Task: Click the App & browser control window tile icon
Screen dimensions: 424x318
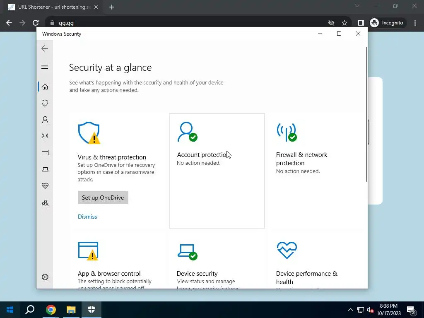Action: pos(88,251)
